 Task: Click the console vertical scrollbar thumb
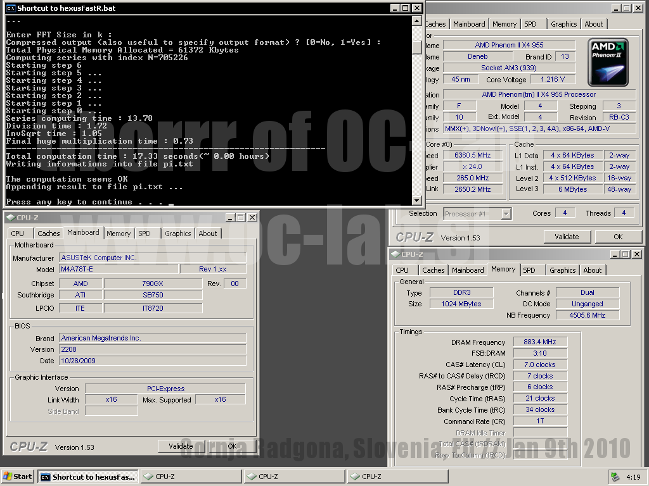[x=417, y=47]
